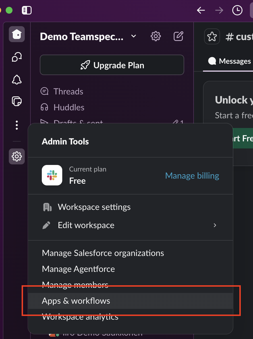The image size is (253, 339).
Task: Click the Templates icon in the left rail
Action: tap(16, 101)
